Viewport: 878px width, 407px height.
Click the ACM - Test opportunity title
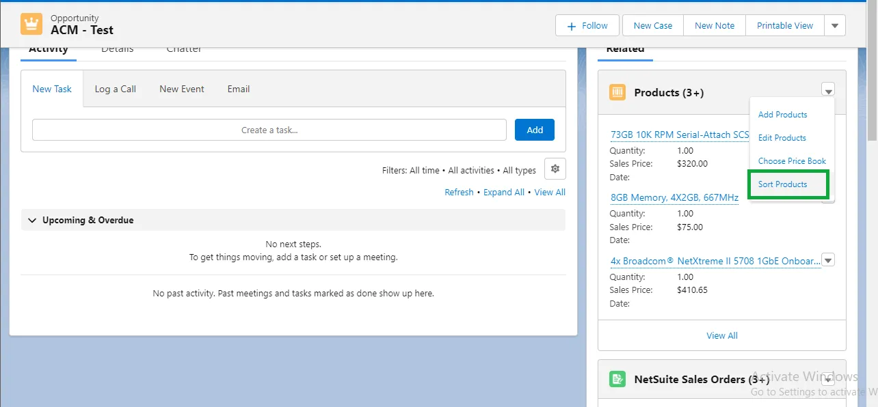[82, 31]
